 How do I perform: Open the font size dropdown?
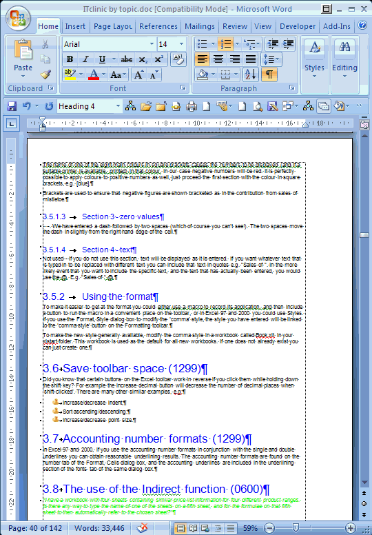(181, 44)
